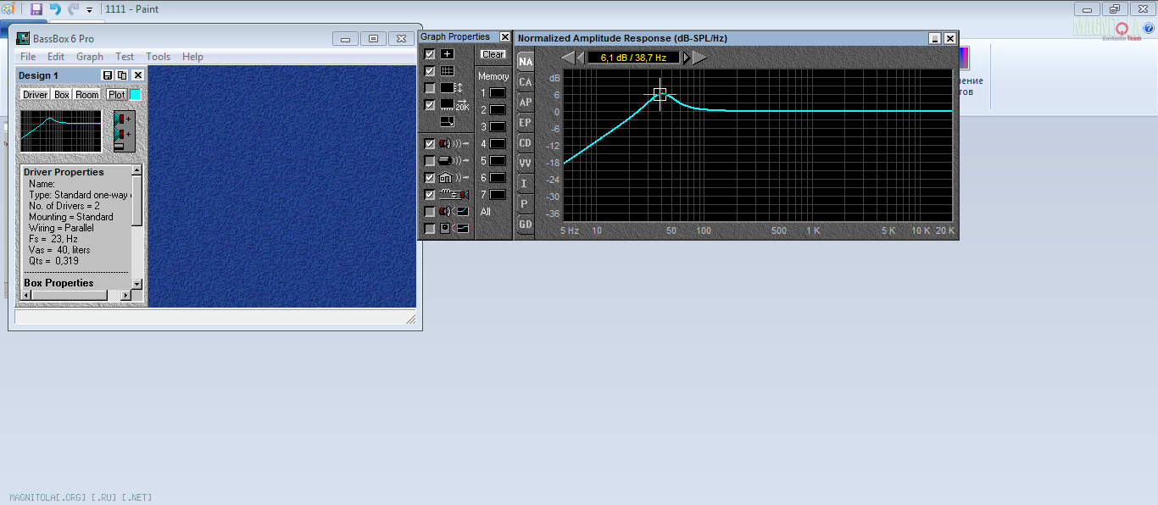Image resolution: width=1158 pixels, height=505 pixels.
Task: Toggle the cursor crosshair checkbox in Graph Properties
Action: pos(430,54)
